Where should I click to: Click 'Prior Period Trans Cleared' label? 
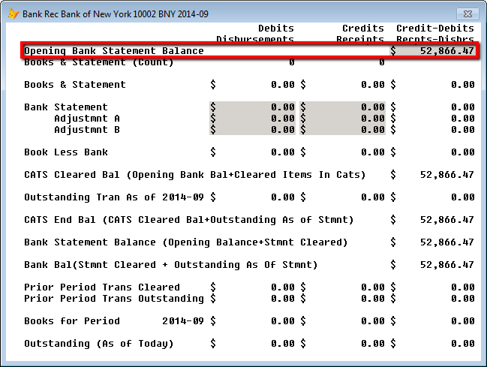pyautogui.click(x=102, y=287)
